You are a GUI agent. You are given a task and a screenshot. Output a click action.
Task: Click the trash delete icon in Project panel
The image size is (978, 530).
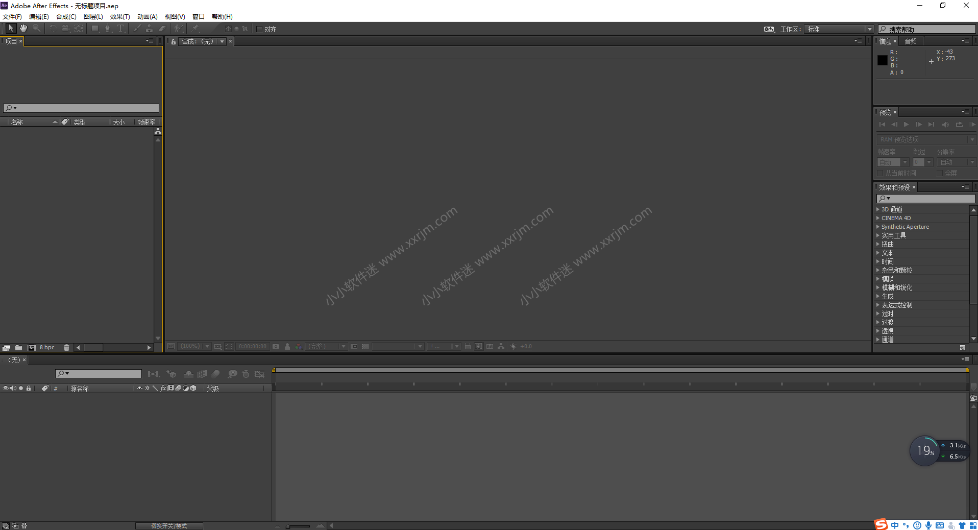[66, 348]
